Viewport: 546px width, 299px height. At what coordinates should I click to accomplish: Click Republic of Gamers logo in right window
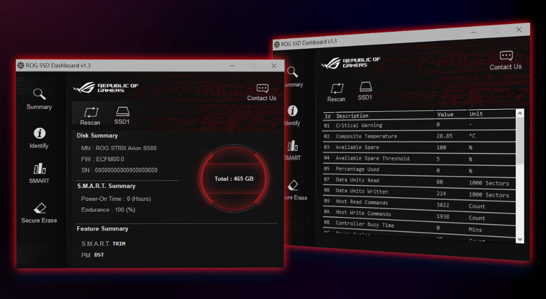pyautogui.click(x=351, y=63)
